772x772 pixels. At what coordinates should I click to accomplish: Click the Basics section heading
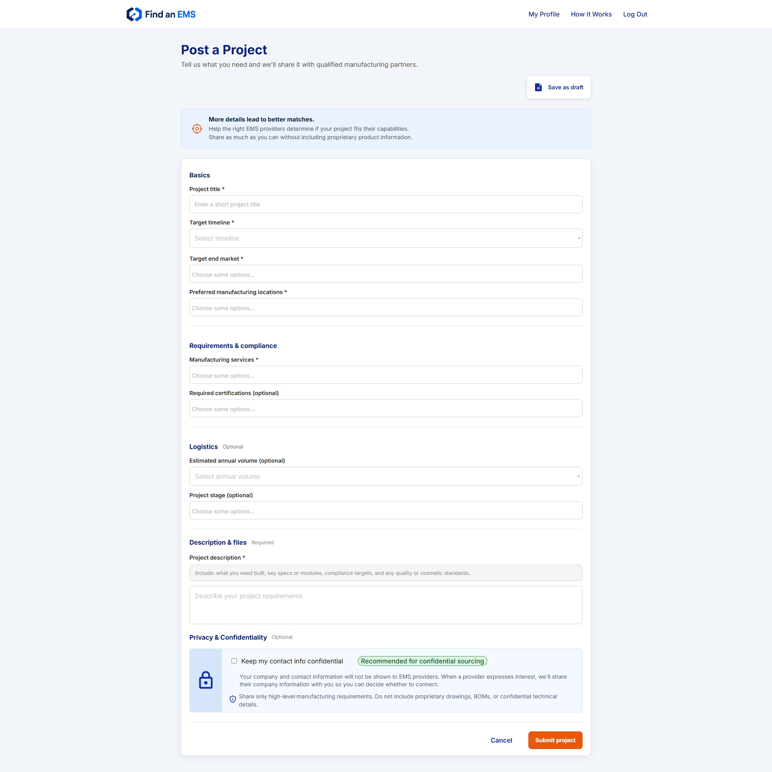click(200, 175)
